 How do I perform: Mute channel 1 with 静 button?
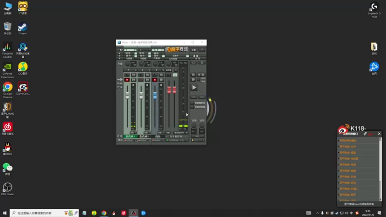(x=134, y=80)
